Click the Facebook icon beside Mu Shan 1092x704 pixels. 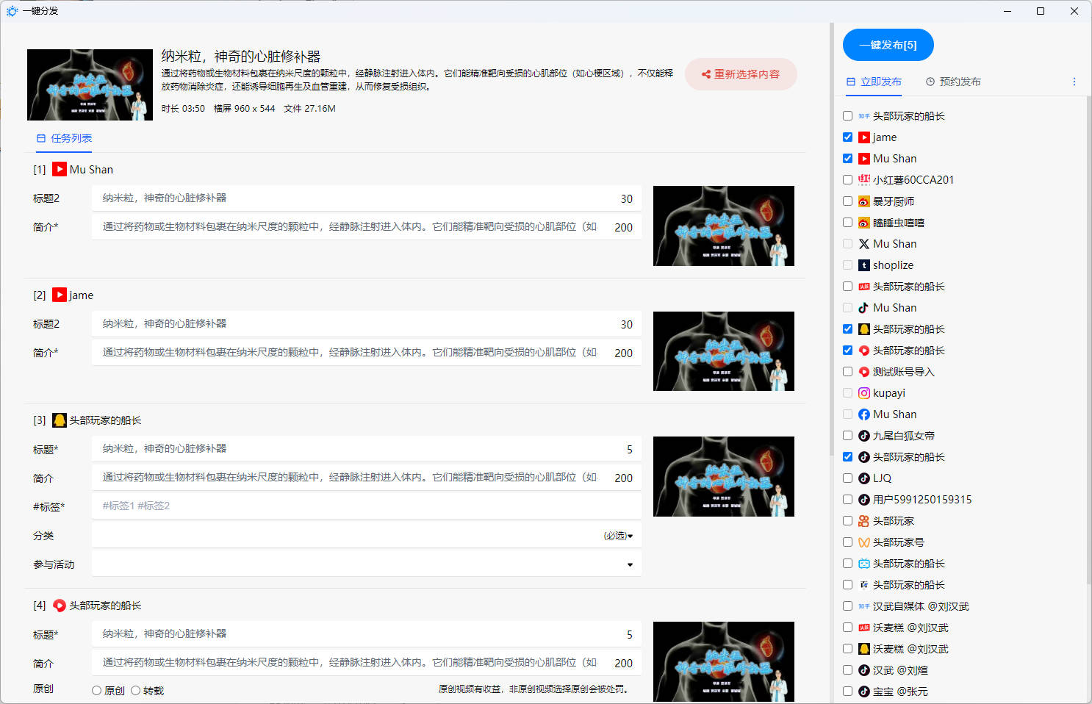click(863, 414)
